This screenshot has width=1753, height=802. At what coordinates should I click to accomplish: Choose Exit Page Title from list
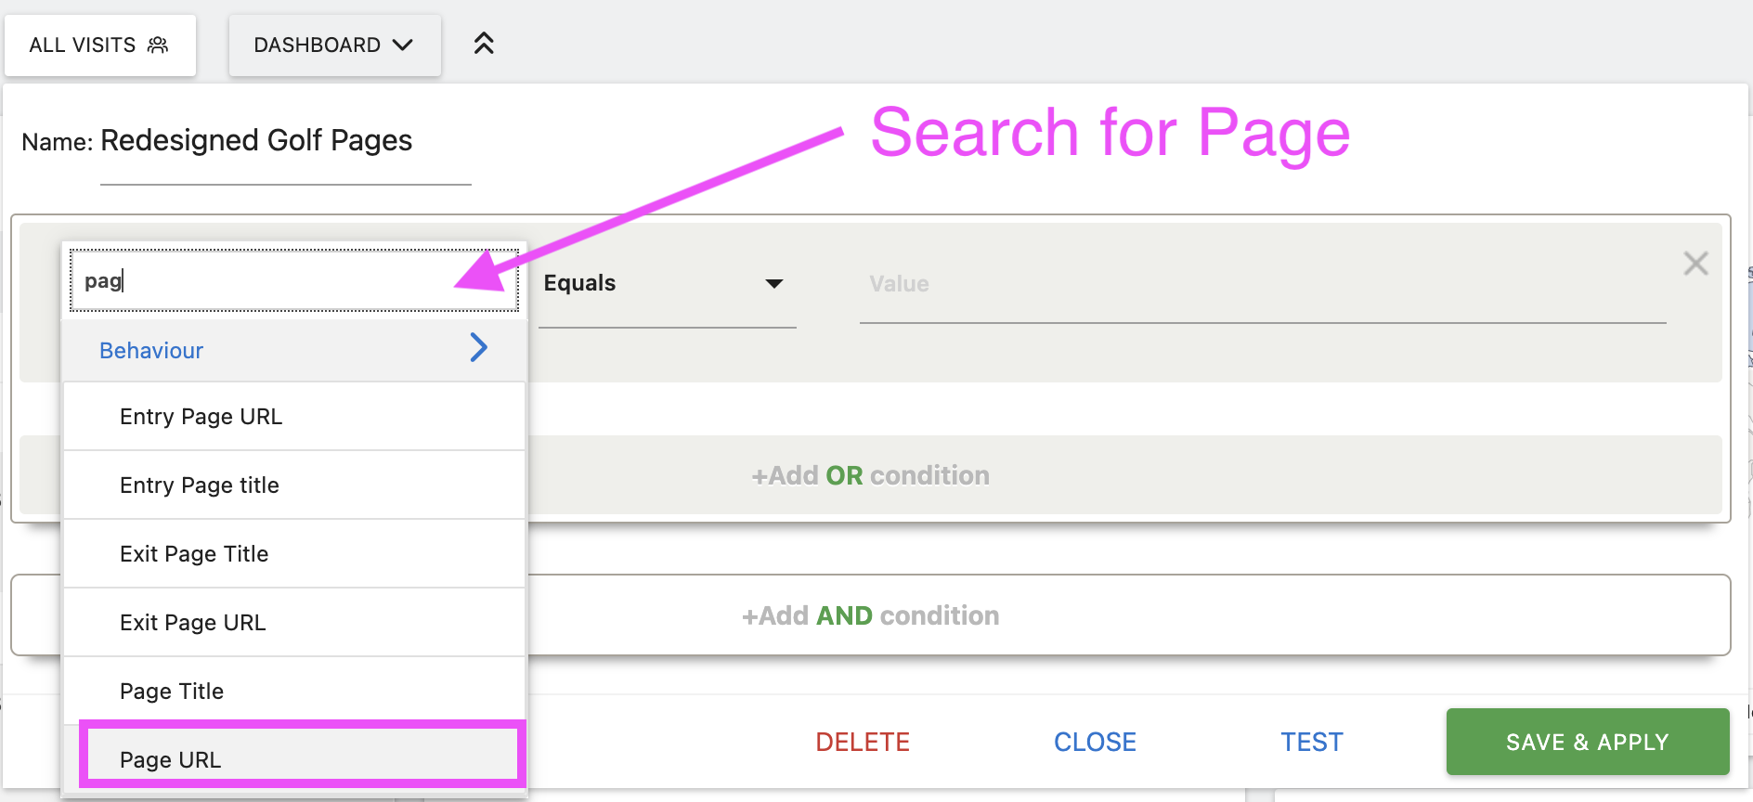[294, 554]
